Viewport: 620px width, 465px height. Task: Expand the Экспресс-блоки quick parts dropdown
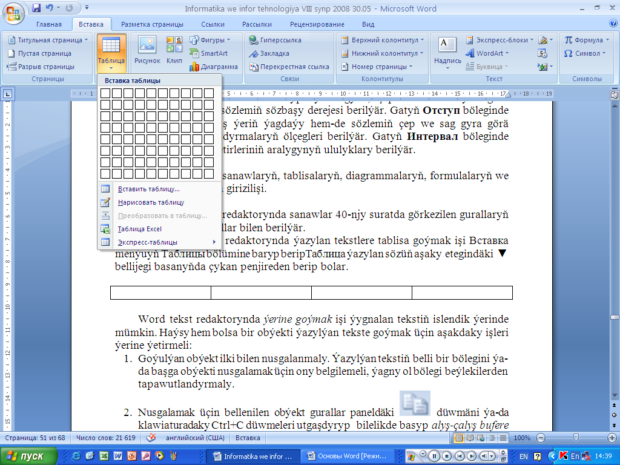532,40
